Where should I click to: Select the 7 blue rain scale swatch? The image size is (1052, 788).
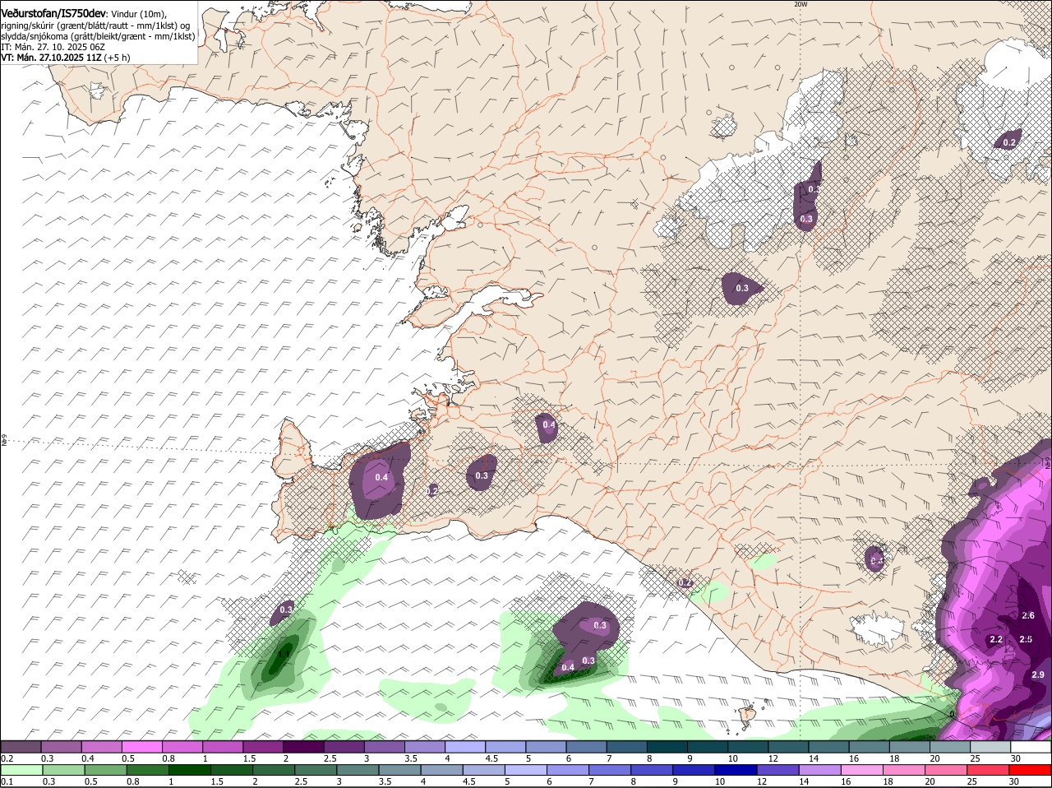[610, 770]
